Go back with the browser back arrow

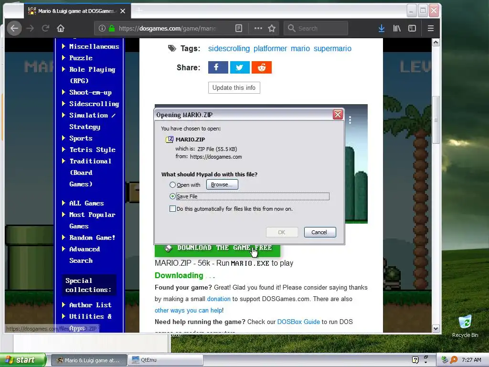(14, 28)
